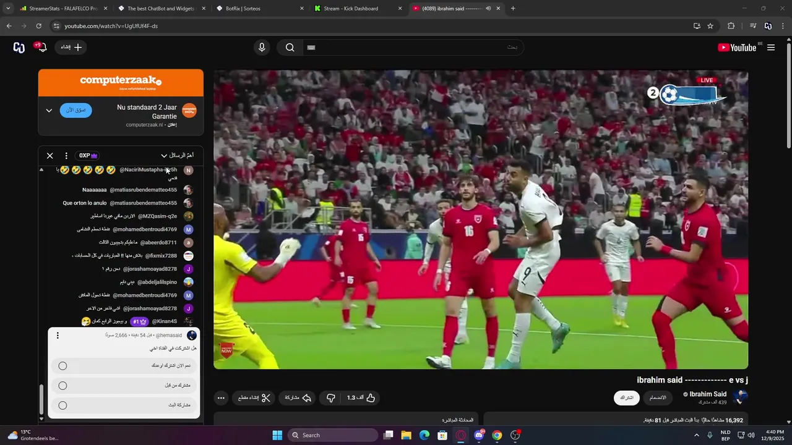
Task: Click @Kinan4S chat username
Action: click(165, 321)
